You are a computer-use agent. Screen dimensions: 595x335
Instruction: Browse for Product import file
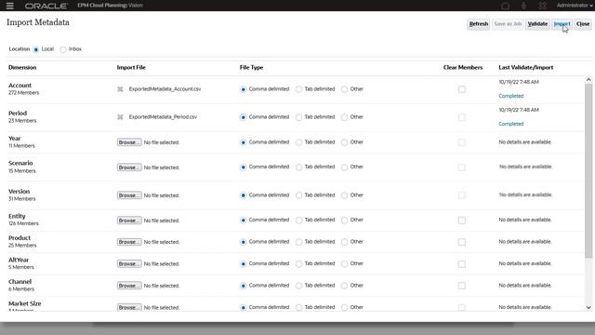[129, 242]
